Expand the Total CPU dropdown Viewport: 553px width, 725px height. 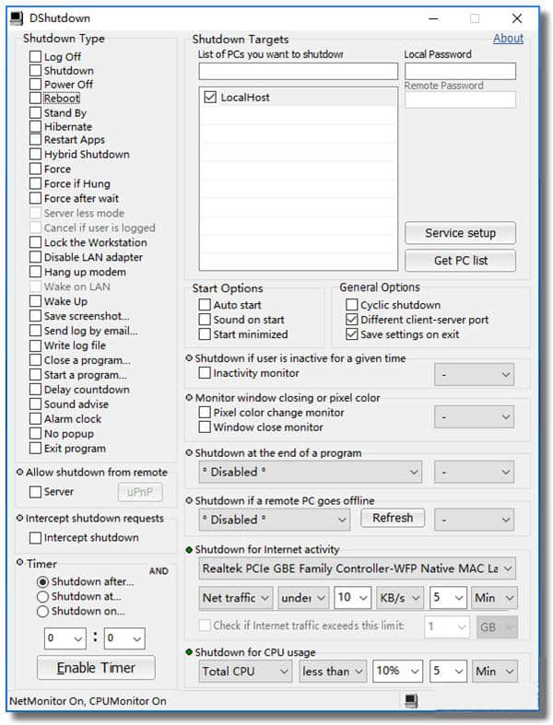(245, 671)
